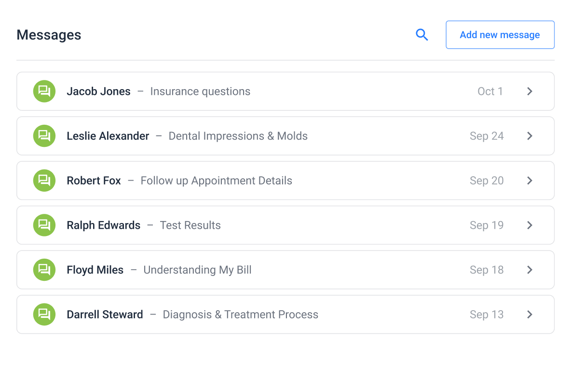Click Leslie Alexander's message bubble icon
The height and width of the screenshot is (368, 571).
[x=44, y=136]
